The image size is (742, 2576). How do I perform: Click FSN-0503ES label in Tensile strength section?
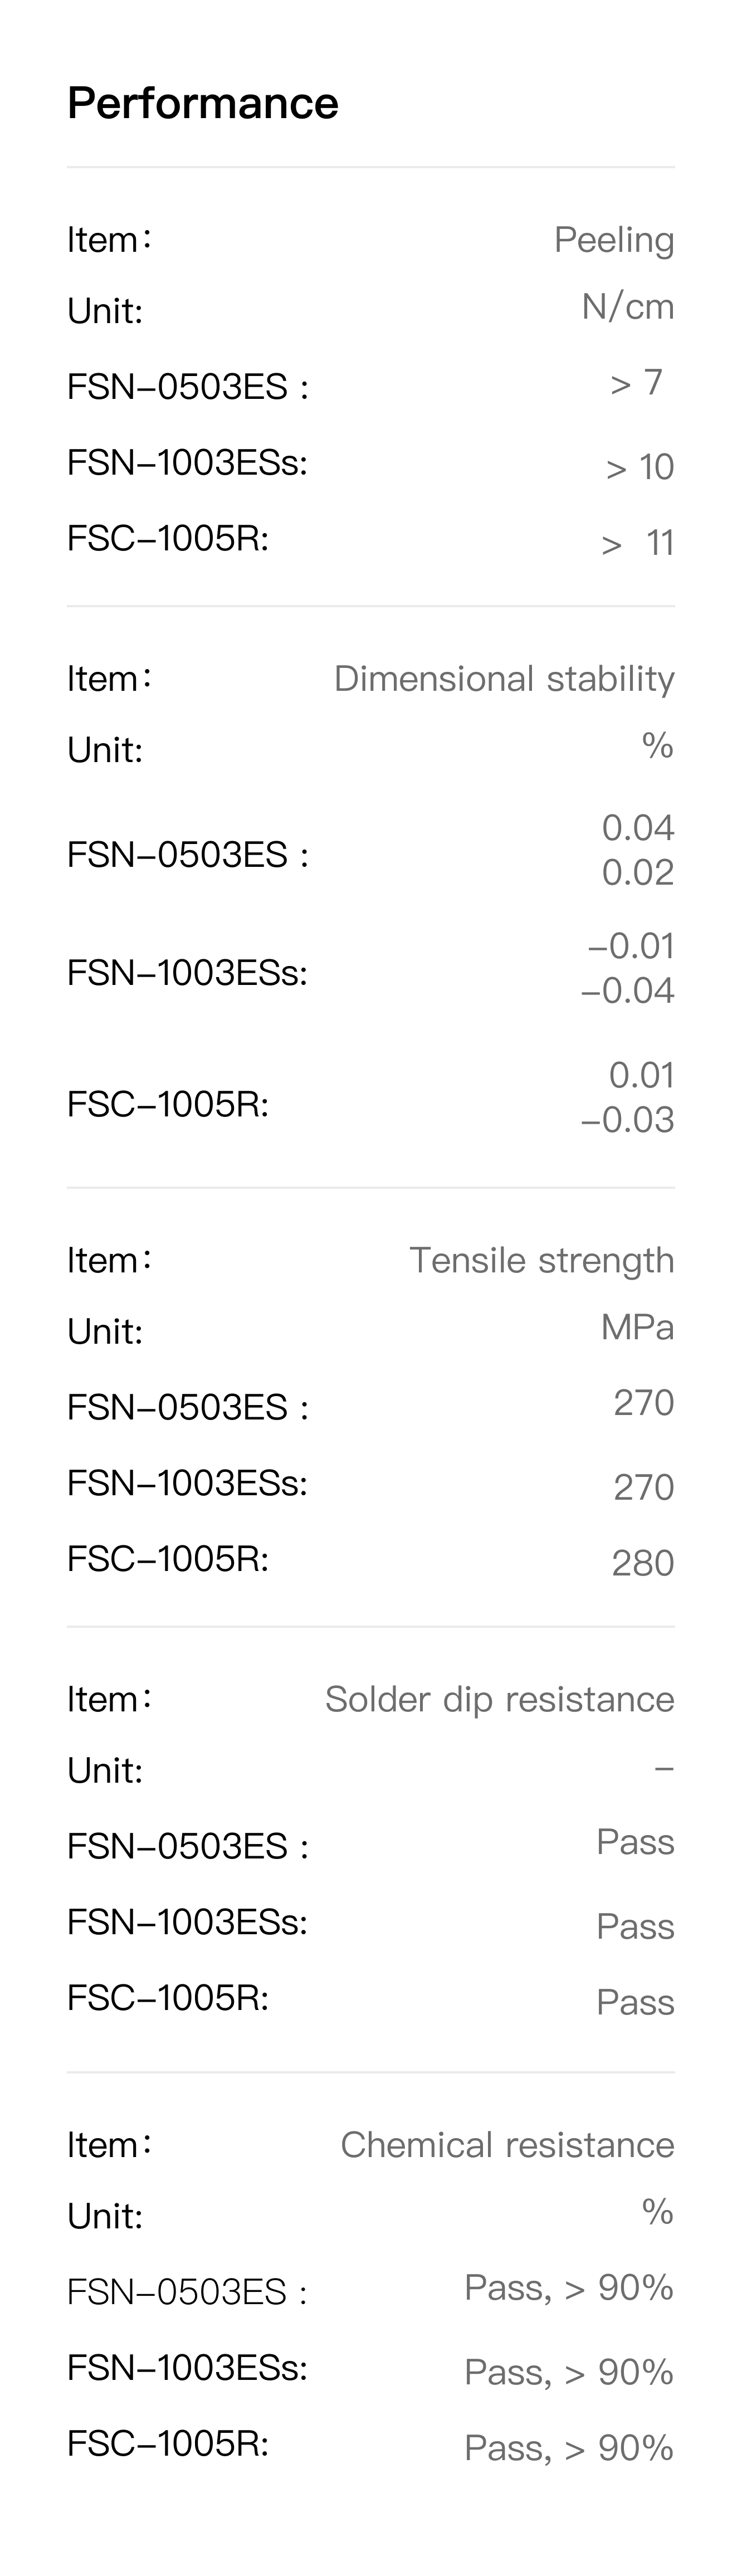click(187, 1407)
